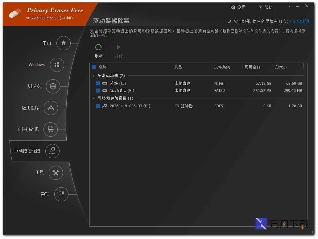Click the settings gear icon
The height and width of the screenshot is (239, 318).
coord(233,7)
